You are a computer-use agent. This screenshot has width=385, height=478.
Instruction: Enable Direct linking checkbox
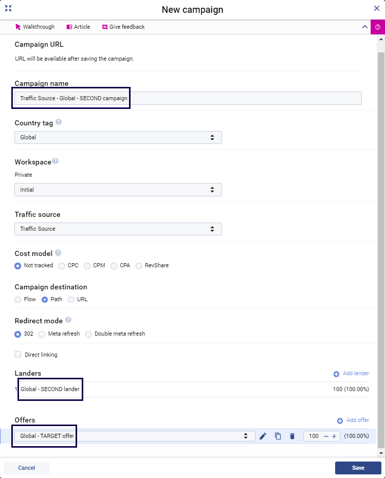click(x=18, y=355)
